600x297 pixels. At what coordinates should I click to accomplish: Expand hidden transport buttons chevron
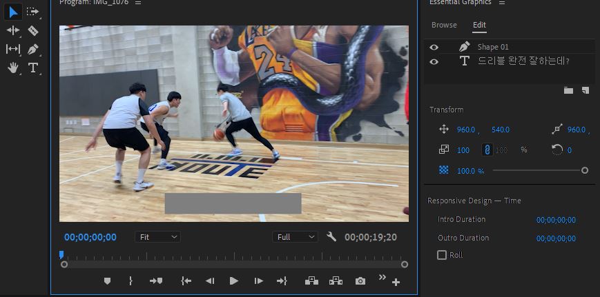[x=383, y=277]
